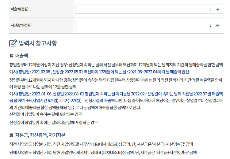Select the 입력시 참고사항 heading text
The width and height of the screenshot is (230, 159).
coord(38,43)
